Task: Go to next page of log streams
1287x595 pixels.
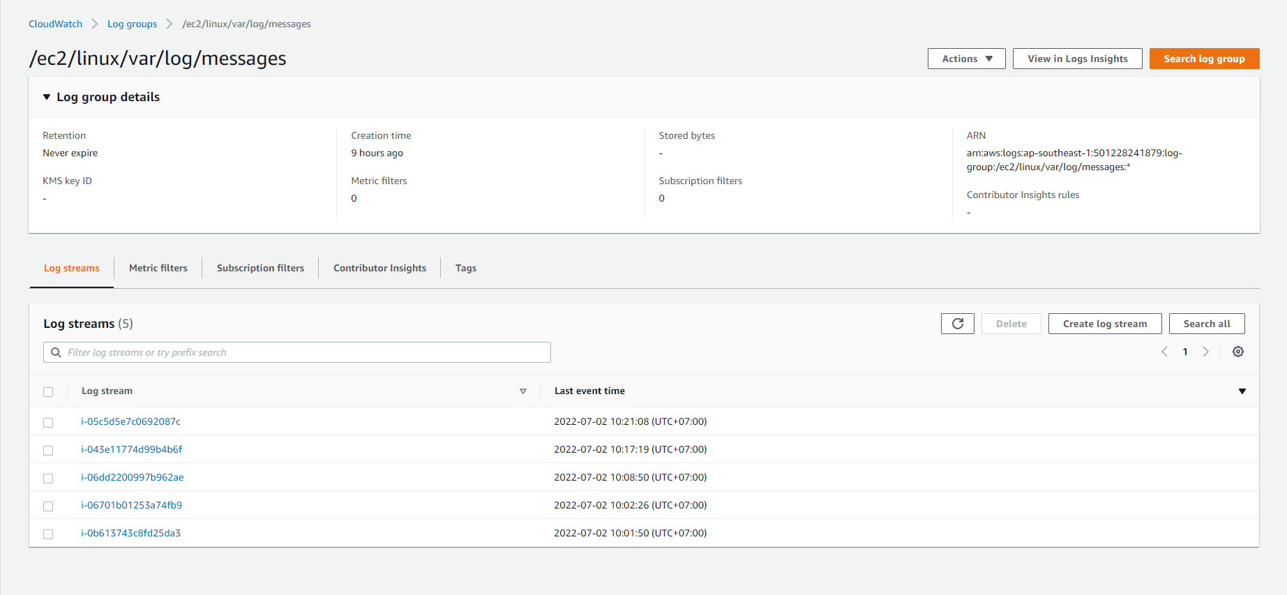Action: (1205, 352)
